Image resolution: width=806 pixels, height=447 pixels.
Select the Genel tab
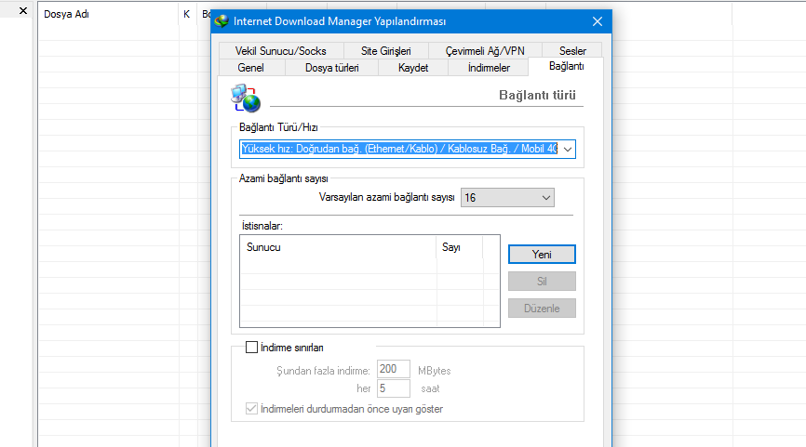click(251, 68)
